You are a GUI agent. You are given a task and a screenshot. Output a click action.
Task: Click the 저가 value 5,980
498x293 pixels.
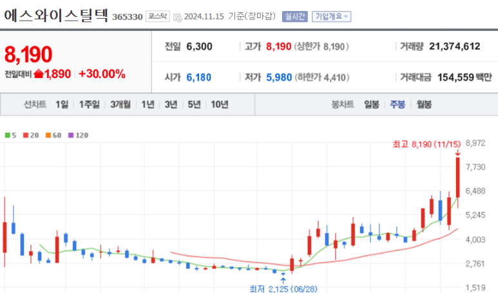279,77
